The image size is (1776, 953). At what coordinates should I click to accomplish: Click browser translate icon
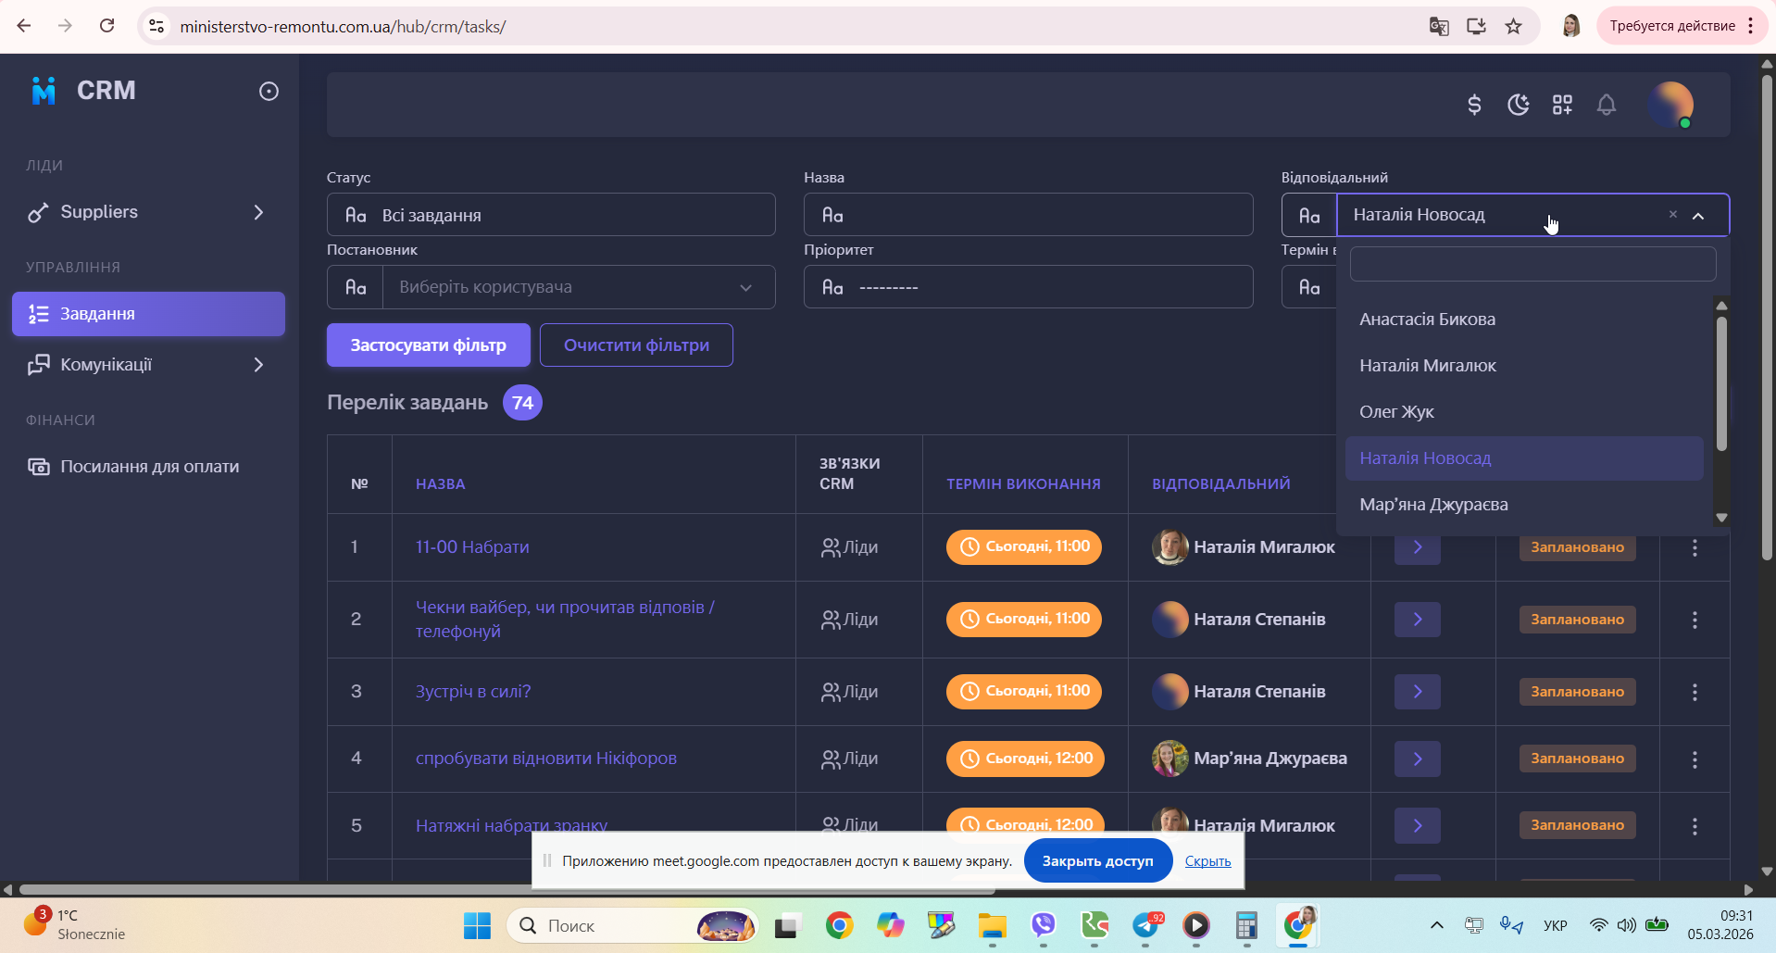click(1439, 26)
